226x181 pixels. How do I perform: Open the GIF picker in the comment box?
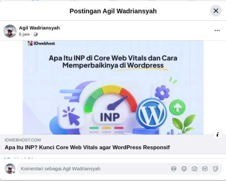(205, 169)
